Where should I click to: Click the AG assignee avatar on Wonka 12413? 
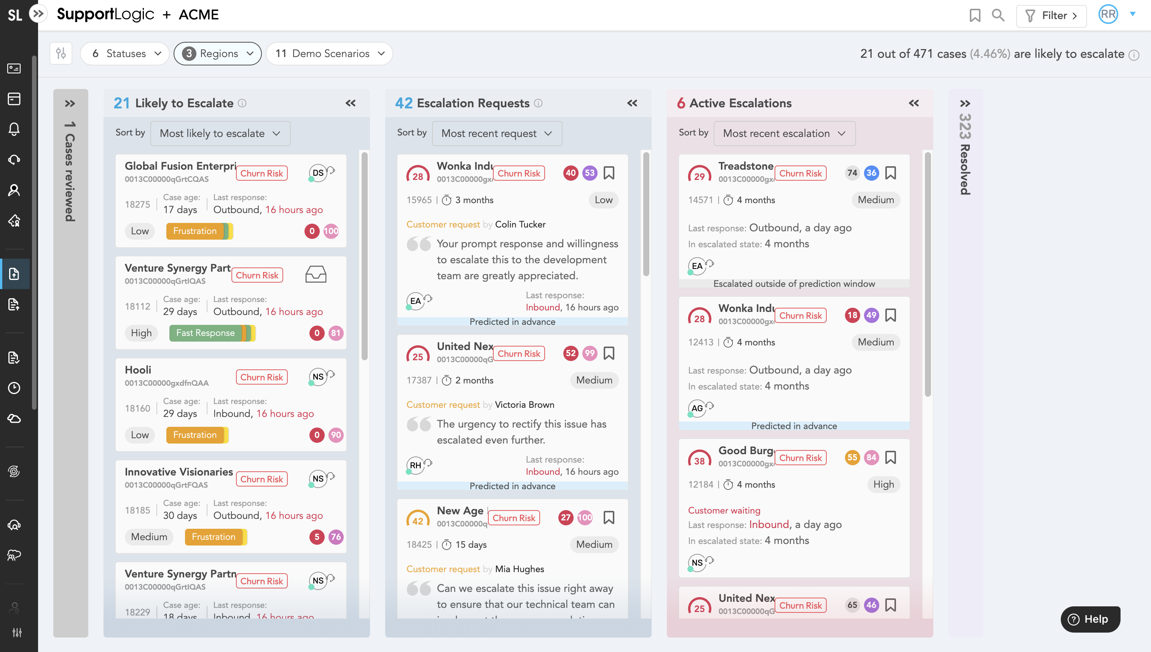click(697, 409)
